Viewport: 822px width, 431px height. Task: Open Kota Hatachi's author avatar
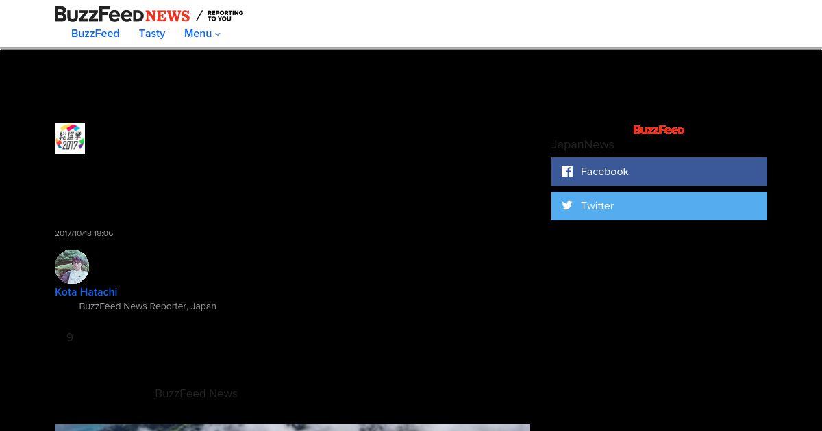coord(72,267)
